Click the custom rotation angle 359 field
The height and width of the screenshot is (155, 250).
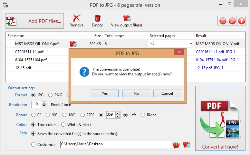pyautogui.click(x=111, y=115)
